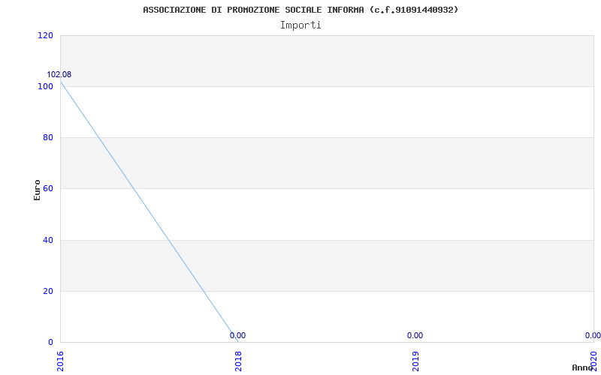Click the Euro y-axis title
This screenshot has width=601, height=375.
[x=37, y=190]
